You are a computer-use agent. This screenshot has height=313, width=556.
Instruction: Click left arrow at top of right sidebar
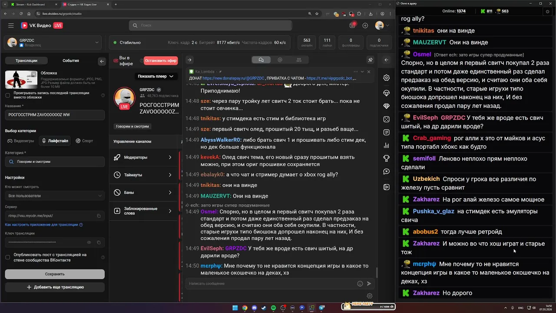(386, 60)
